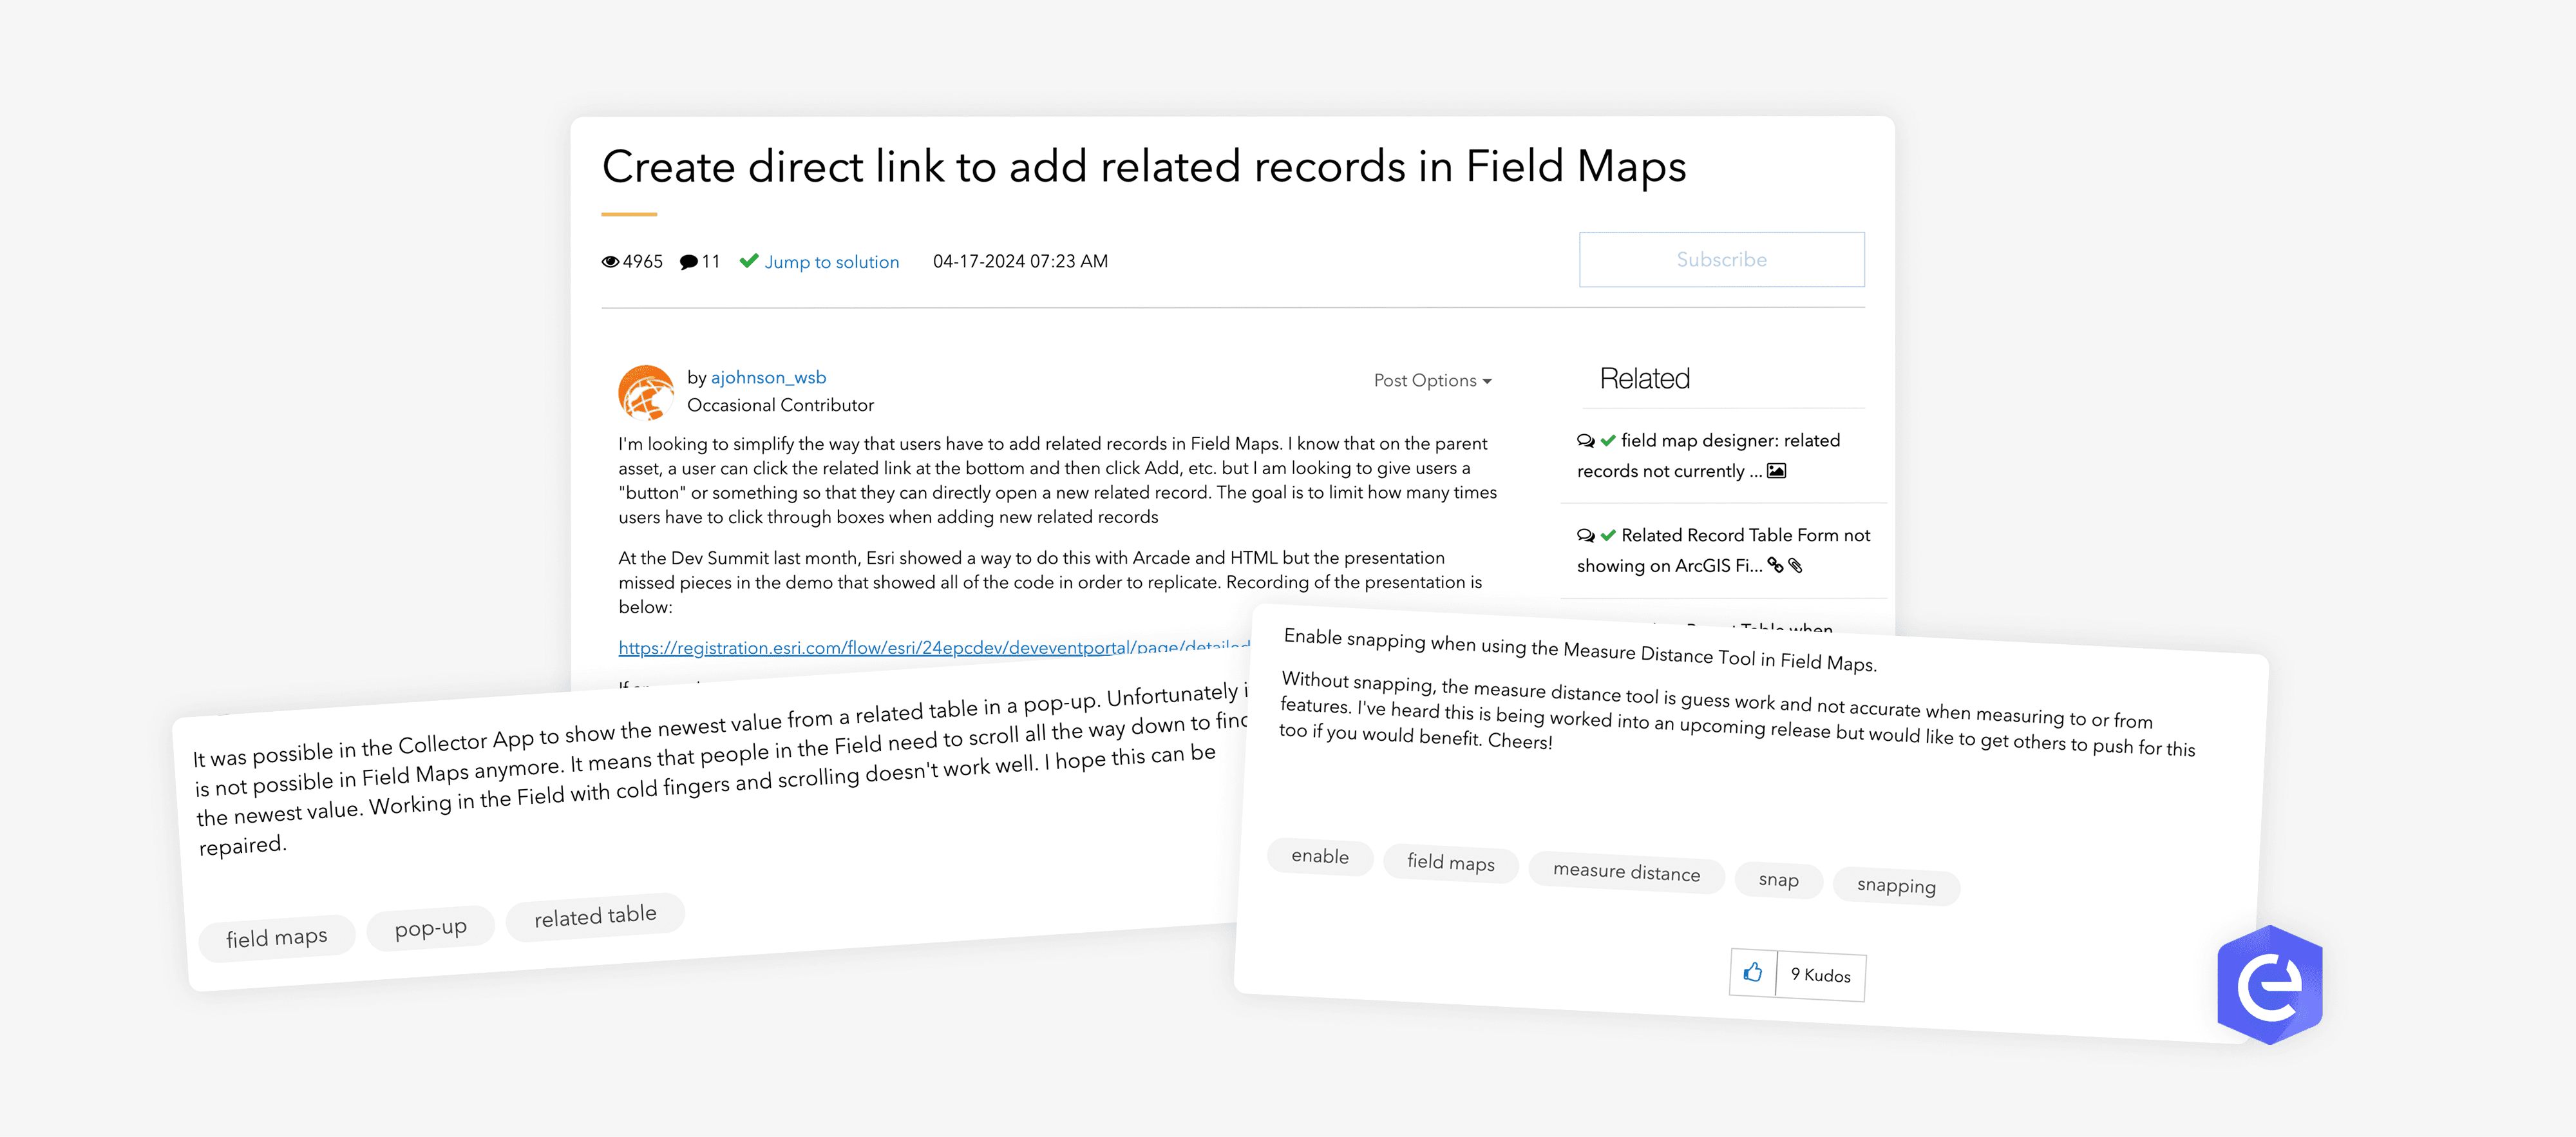Click the thumbs-up kudos icon
The image size is (2576, 1137).
point(1752,971)
